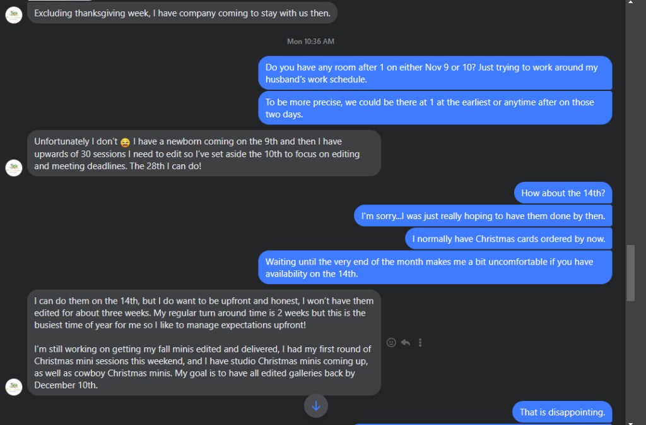Click the "Mon 10:36 AM" timestamp
The width and height of the screenshot is (646, 425).
point(310,42)
